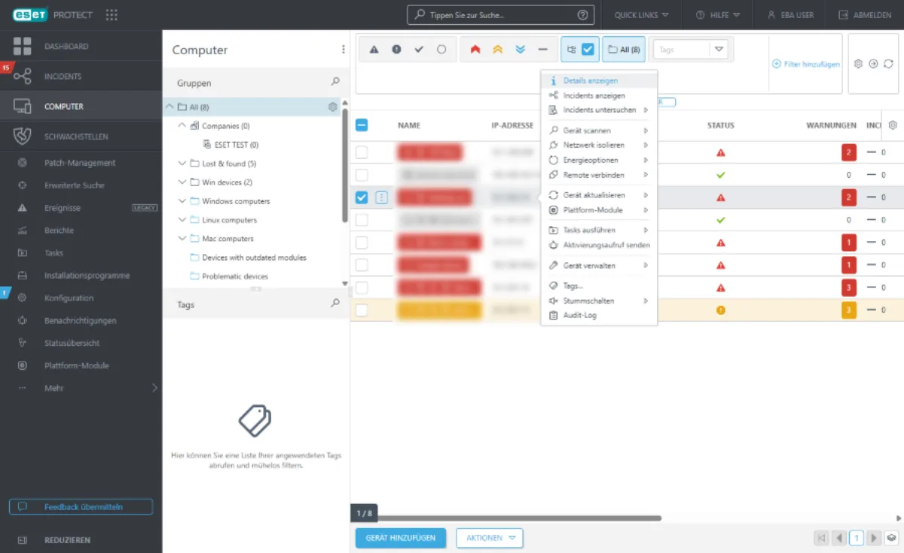
Task: Open Patch-Management from the sidebar
Action: click(81, 163)
